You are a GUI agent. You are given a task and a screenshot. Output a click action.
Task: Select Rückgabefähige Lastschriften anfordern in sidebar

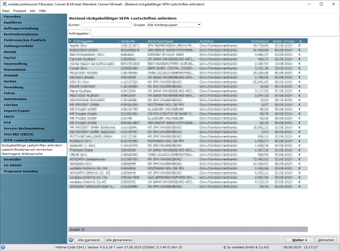tap(32, 145)
